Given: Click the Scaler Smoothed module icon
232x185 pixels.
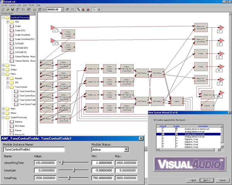Looking at the screenshot, I should coord(12,35).
